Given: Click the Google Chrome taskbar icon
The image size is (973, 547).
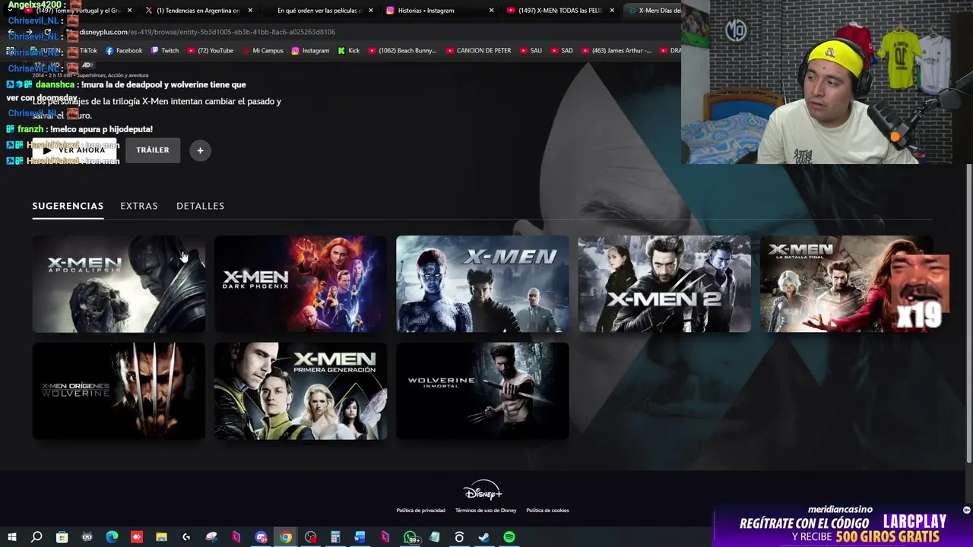Looking at the screenshot, I should pyautogui.click(x=286, y=537).
